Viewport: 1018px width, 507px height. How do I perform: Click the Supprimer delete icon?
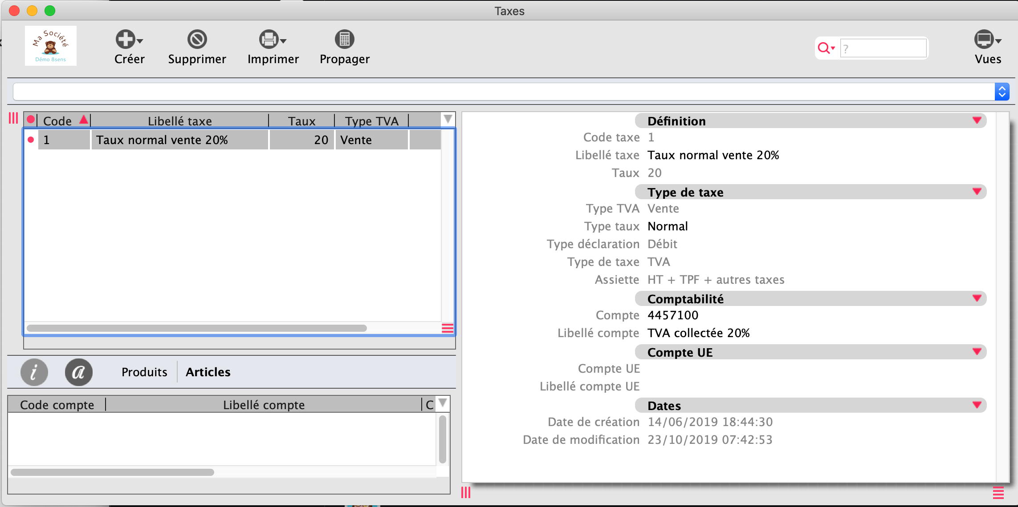click(x=197, y=39)
